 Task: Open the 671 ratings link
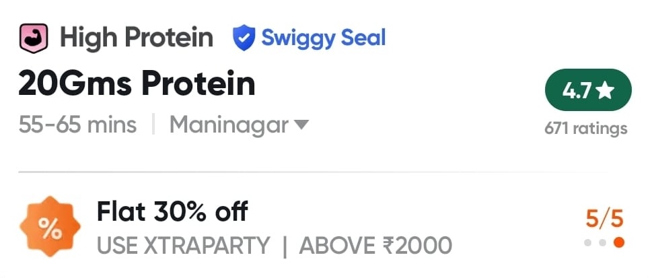tap(585, 128)
